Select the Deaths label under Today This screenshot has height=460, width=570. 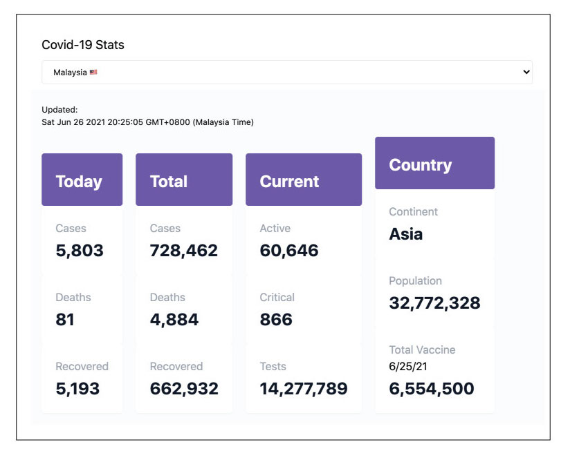(73, 298)
